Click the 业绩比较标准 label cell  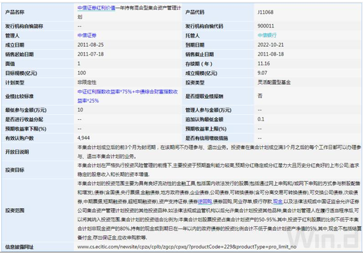[38, 96]
